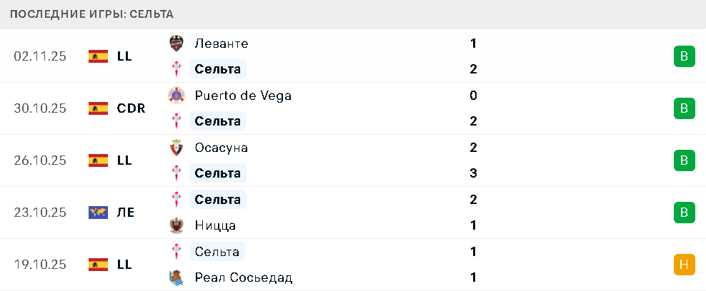Click the Puerto de Vega club crest
Screen dimensions: 706x291
click(x=176, y=96)
